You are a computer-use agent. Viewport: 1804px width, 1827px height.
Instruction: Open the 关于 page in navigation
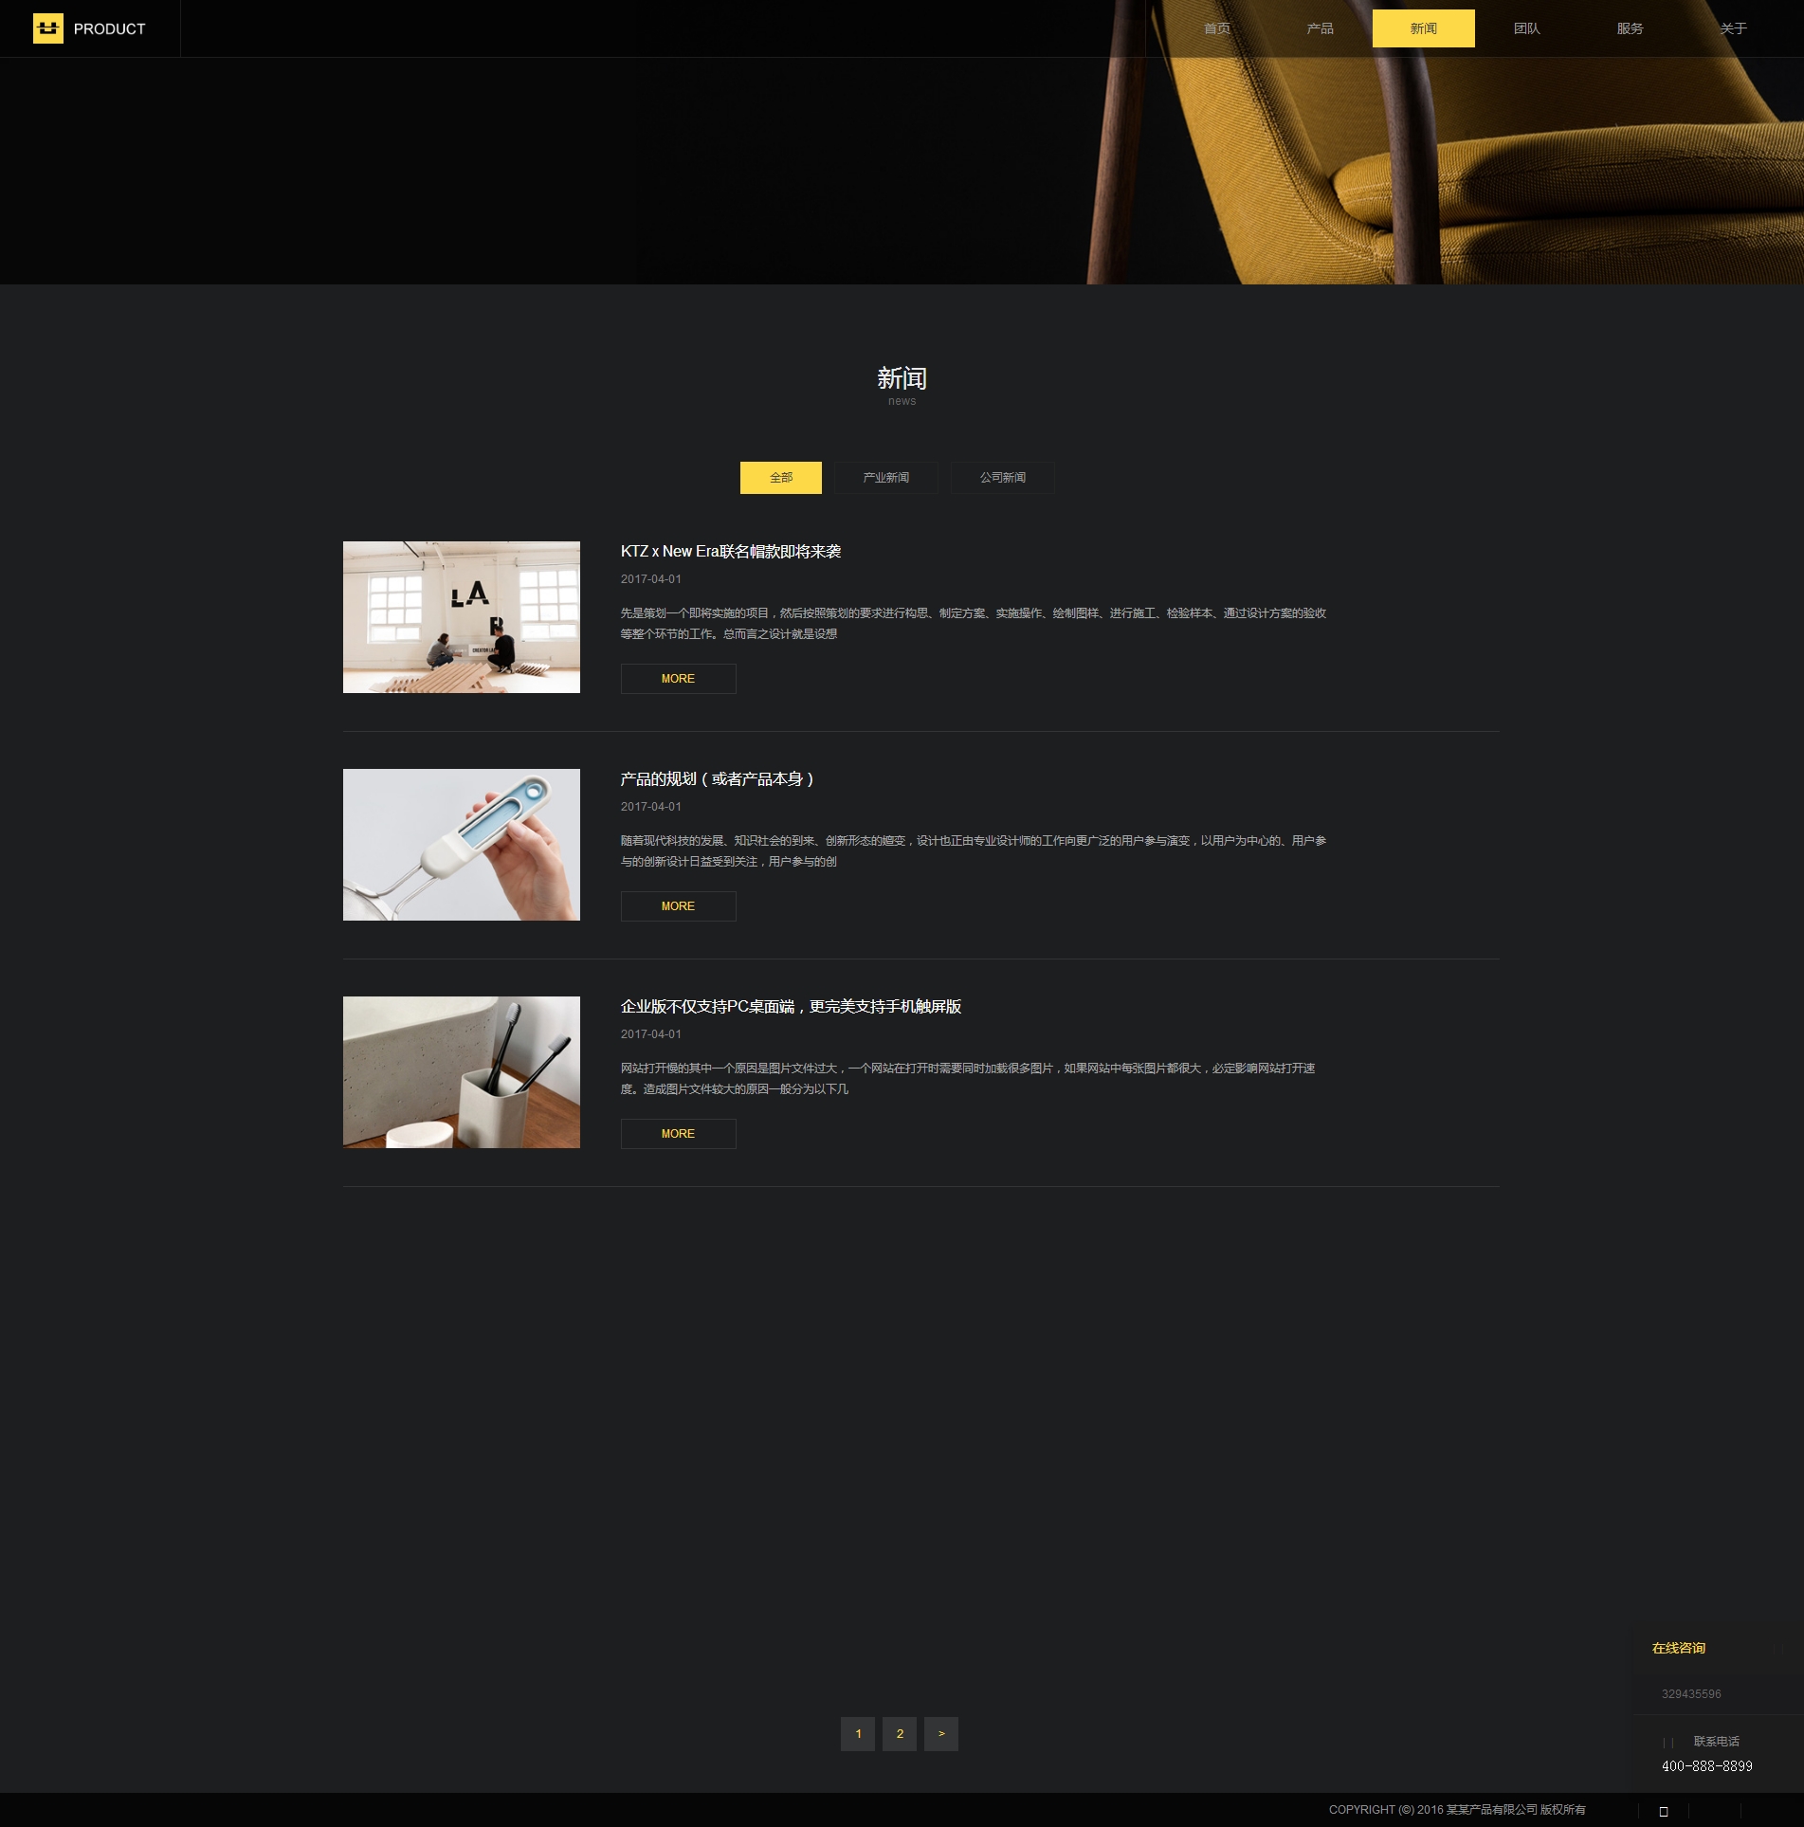[x=1733, y=28]
